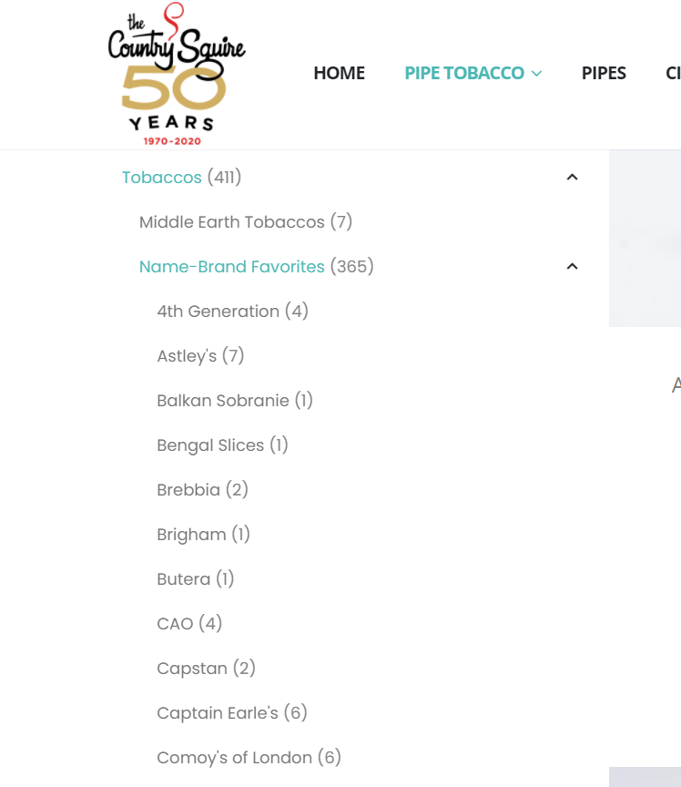The height and width of the screenshot is (787, 681).
Task: Click the Country Squire 50 Years logo
Action: coord(177,75)
